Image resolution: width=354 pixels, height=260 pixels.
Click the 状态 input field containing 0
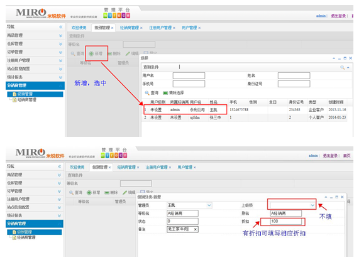click(x=182, y=221)
